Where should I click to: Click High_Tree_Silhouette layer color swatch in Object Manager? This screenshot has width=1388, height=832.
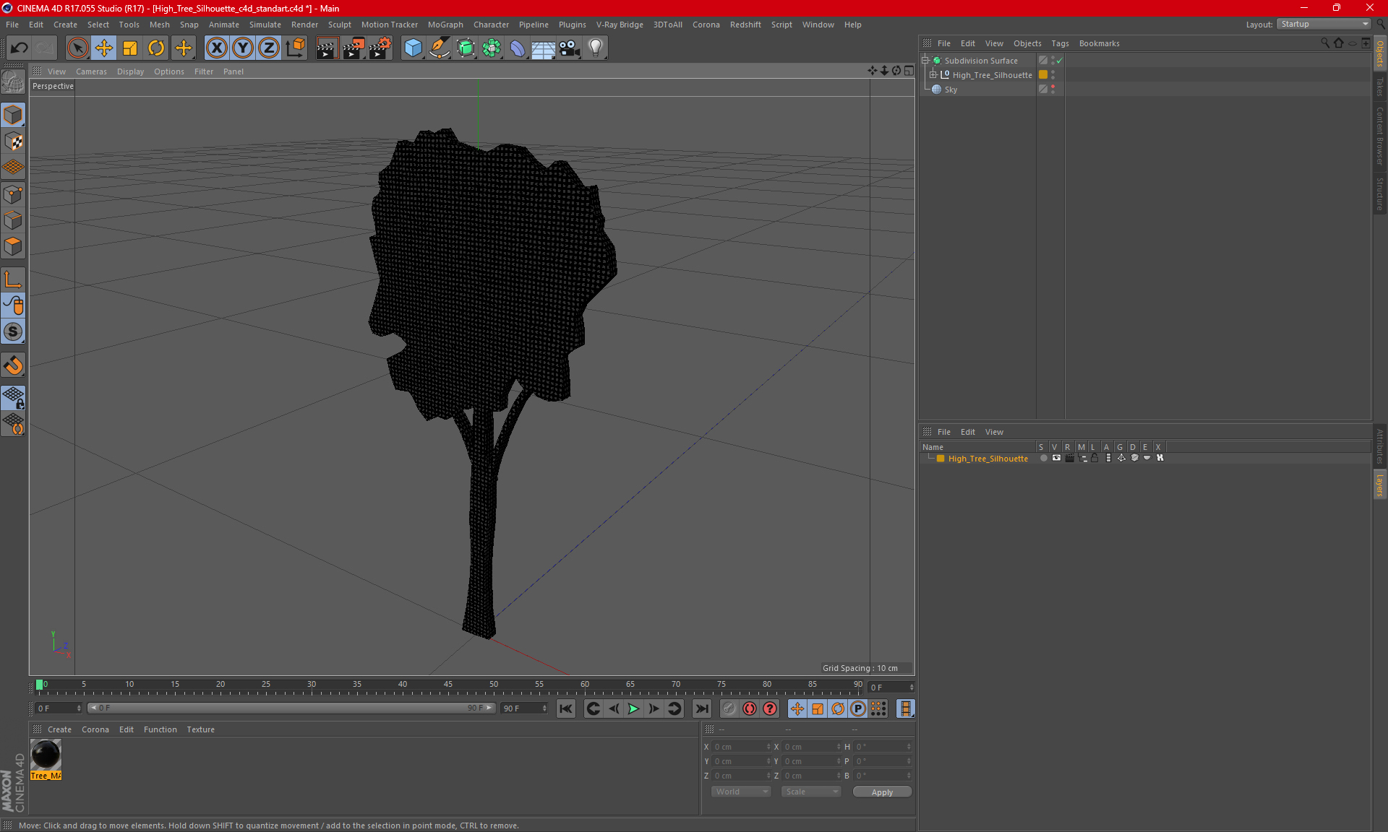tap(1043, 74)
